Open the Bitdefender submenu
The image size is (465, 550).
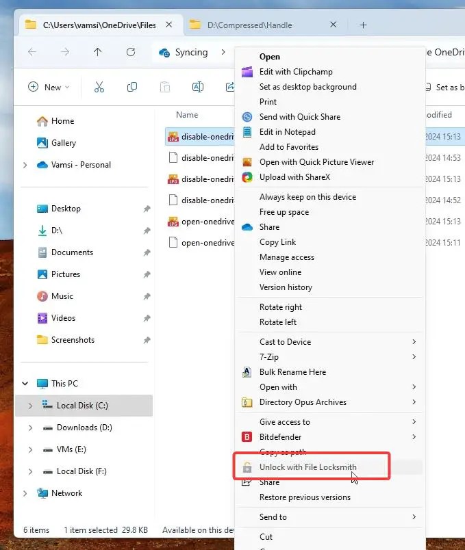click(x=330, y=437)
